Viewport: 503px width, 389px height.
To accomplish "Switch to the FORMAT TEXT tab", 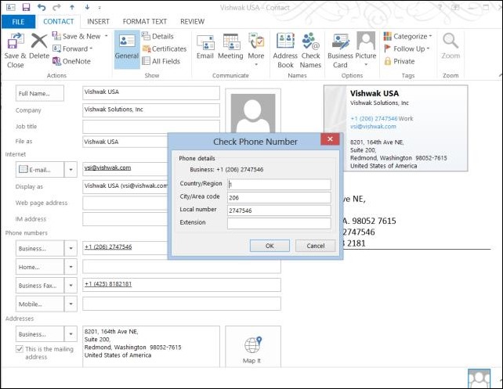I will [145, 21].
